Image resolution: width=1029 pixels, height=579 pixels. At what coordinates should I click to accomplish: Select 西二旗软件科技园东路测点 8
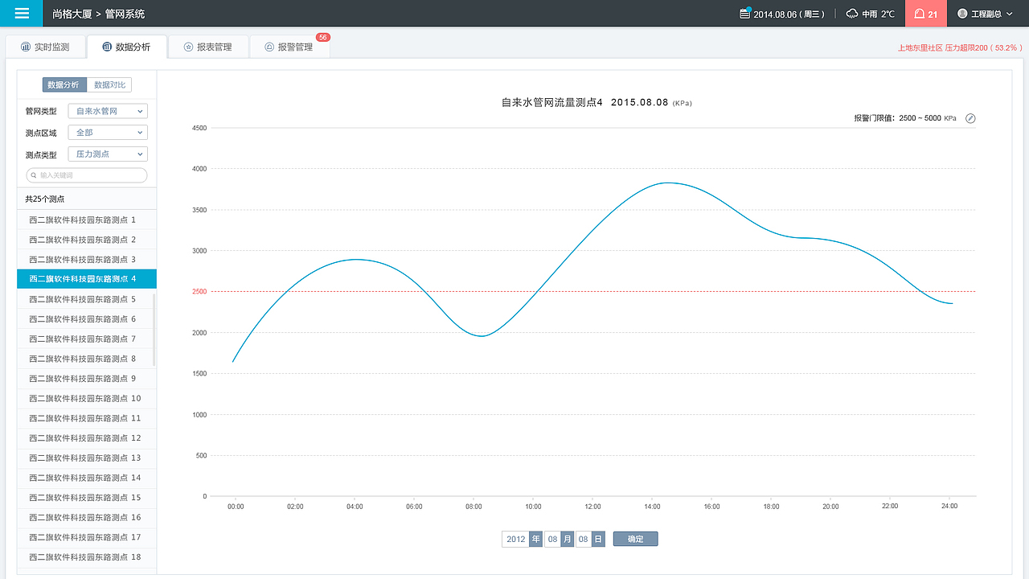click(x=87, y=359)
